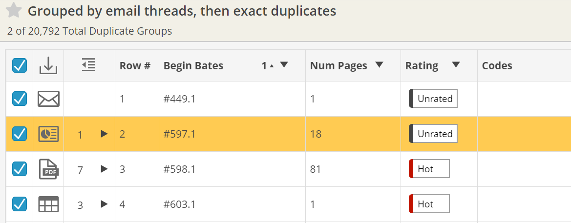The width and height of the screenshot is (571, 223).
Task: Expand the duplicate group of row #597.1
Action: (104, 134)
